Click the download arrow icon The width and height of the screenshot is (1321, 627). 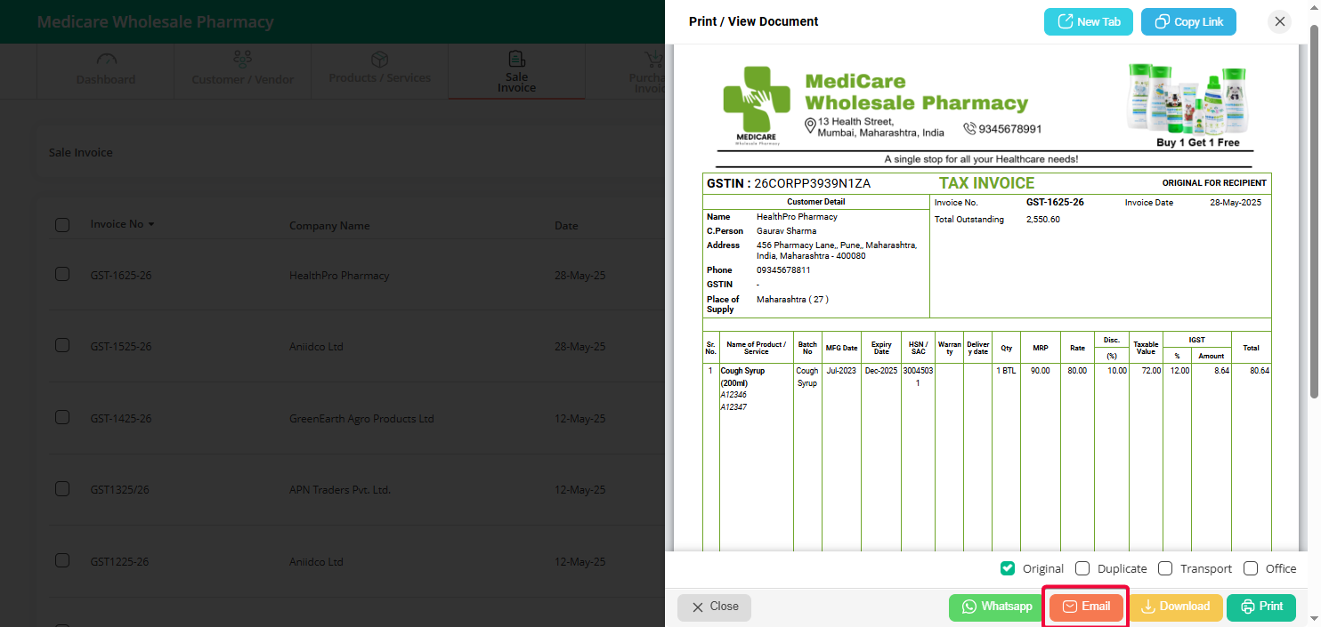[1148, 607]
